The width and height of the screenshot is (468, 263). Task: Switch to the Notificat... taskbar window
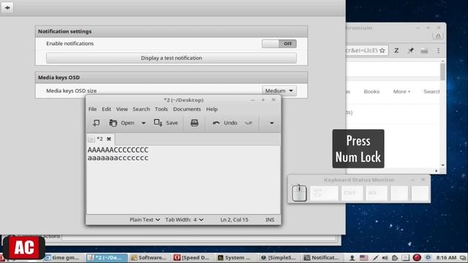coord(322,258)
